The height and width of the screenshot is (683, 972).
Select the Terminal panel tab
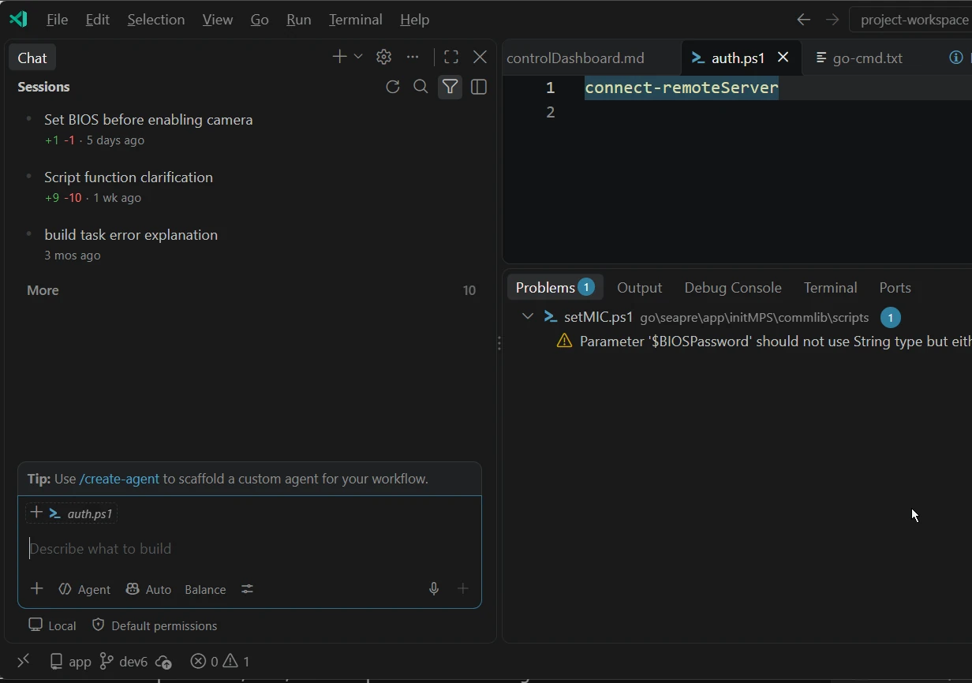click(x=831, y=288)
